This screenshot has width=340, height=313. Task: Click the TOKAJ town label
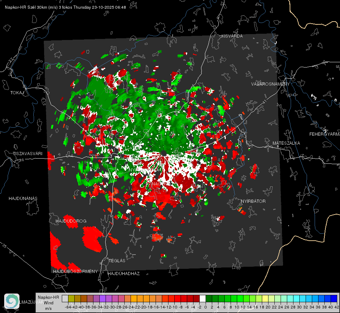[x=17, y=93]
